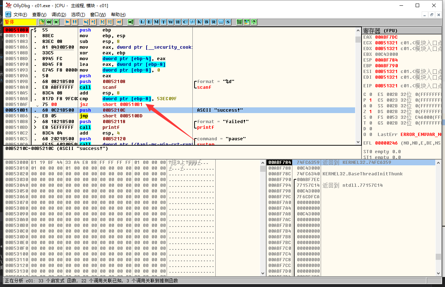Select the jnz short 00B510B1 instruction row
The height and width of the screenshot is (287, 445).
[x=179, y=104]
